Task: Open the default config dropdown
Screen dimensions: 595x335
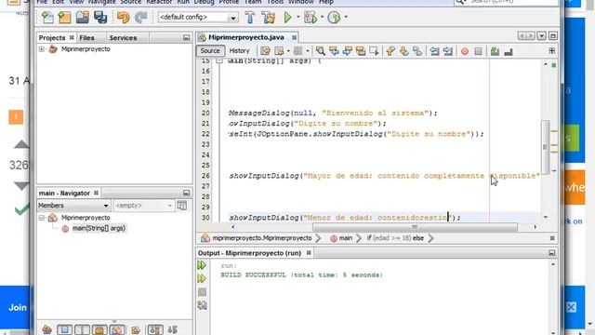Action: [232, 18]
